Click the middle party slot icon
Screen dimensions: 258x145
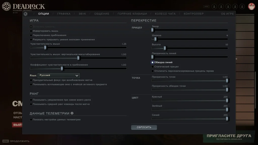click(x=228, y=6)
